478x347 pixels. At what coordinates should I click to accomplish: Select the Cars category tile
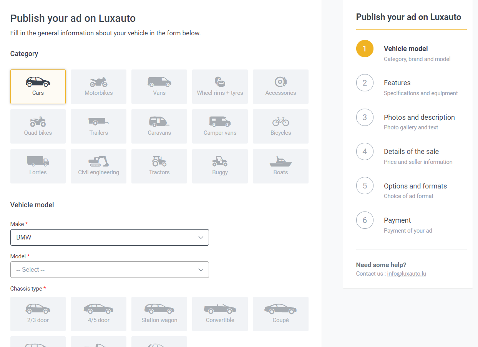tap(38, 87)
